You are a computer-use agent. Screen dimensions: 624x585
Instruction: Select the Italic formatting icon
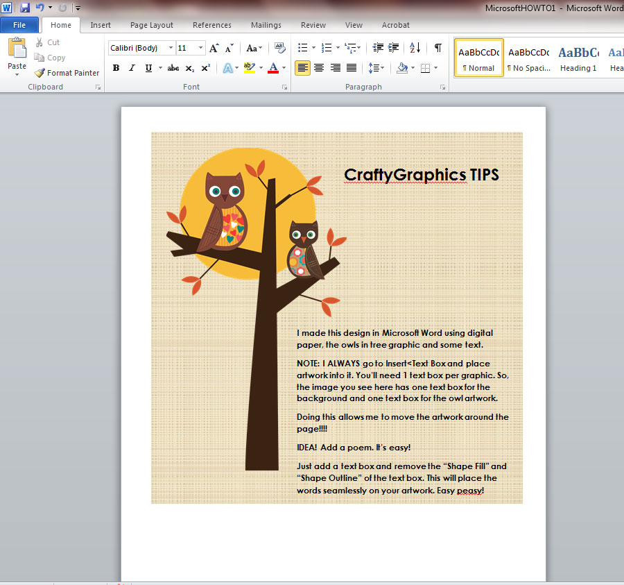point(131,67)
